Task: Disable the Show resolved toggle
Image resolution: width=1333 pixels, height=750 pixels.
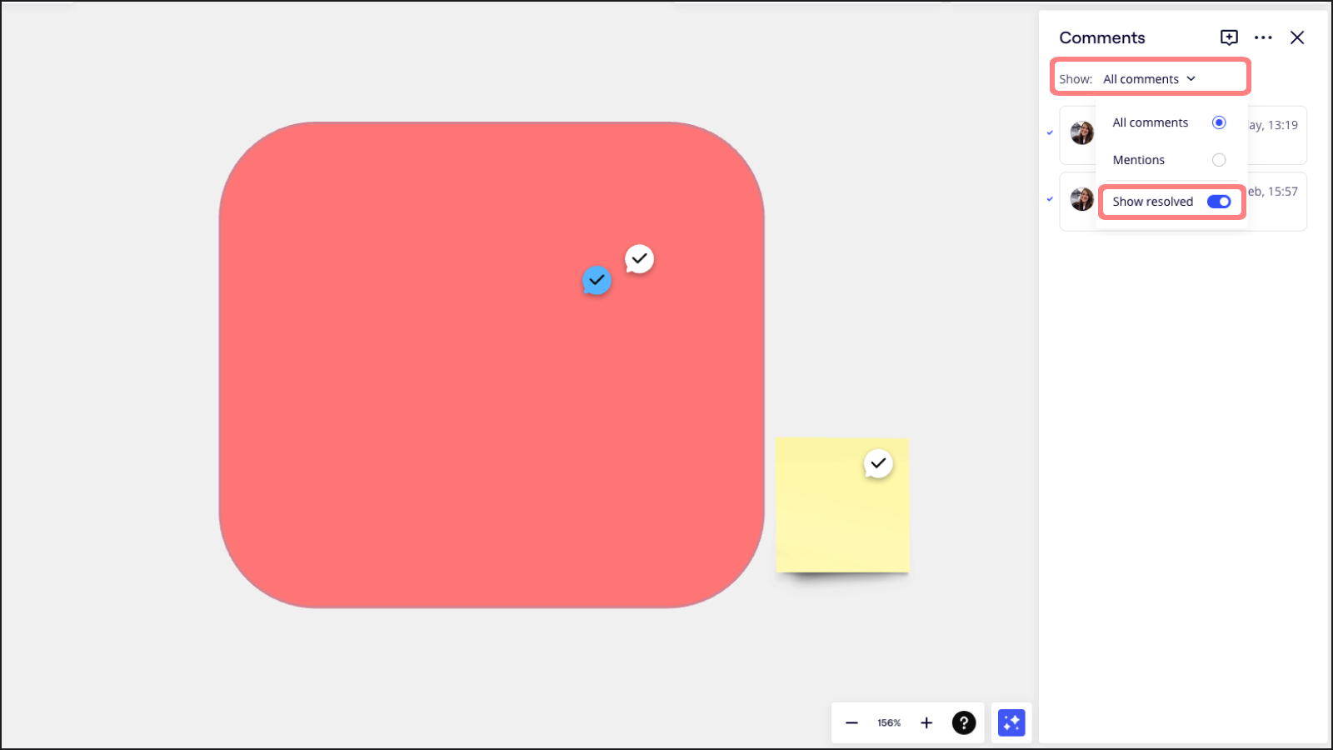Action: click(1219, 201)
